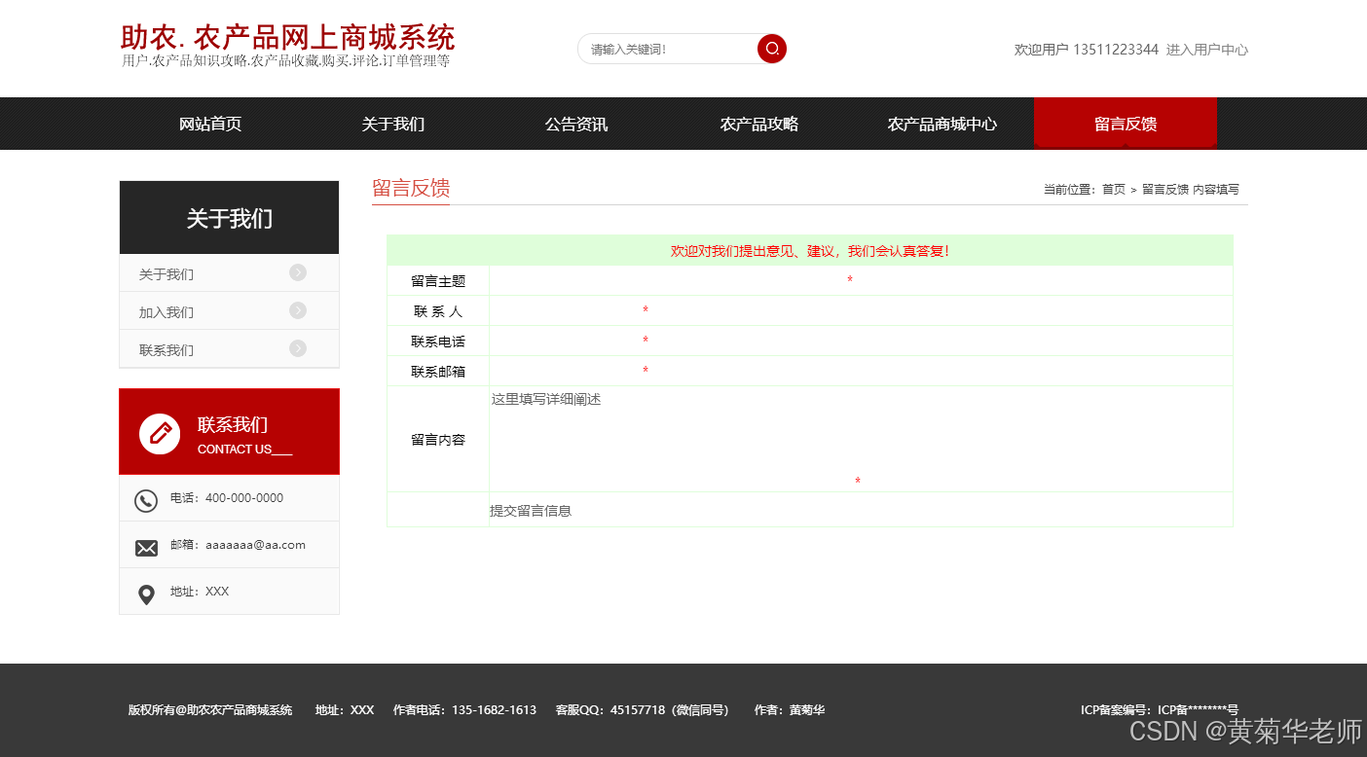Open the 关于我们 nav menu item
Image resolution: width=1367 pixels, height=757 pixels.
393,124
